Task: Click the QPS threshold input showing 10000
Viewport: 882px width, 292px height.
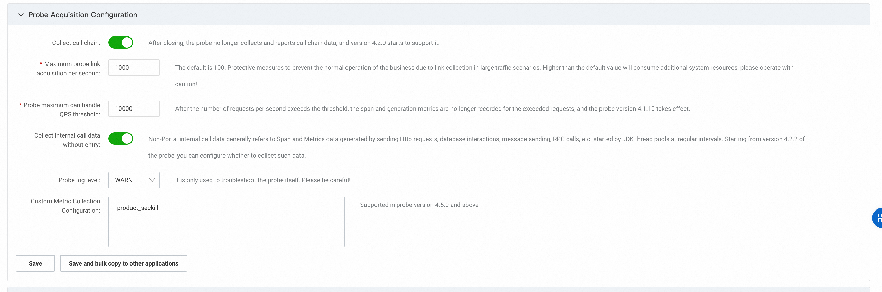Action: pyautogui.click(x=134, y=109)
